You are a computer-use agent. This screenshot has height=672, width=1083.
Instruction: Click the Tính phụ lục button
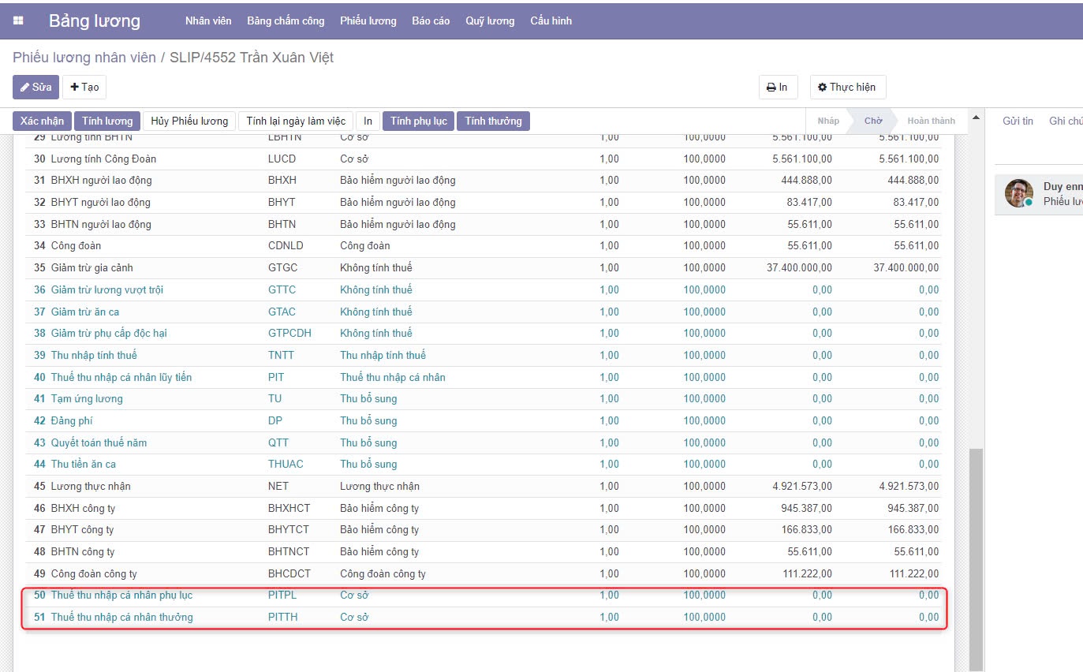point(418,121)
